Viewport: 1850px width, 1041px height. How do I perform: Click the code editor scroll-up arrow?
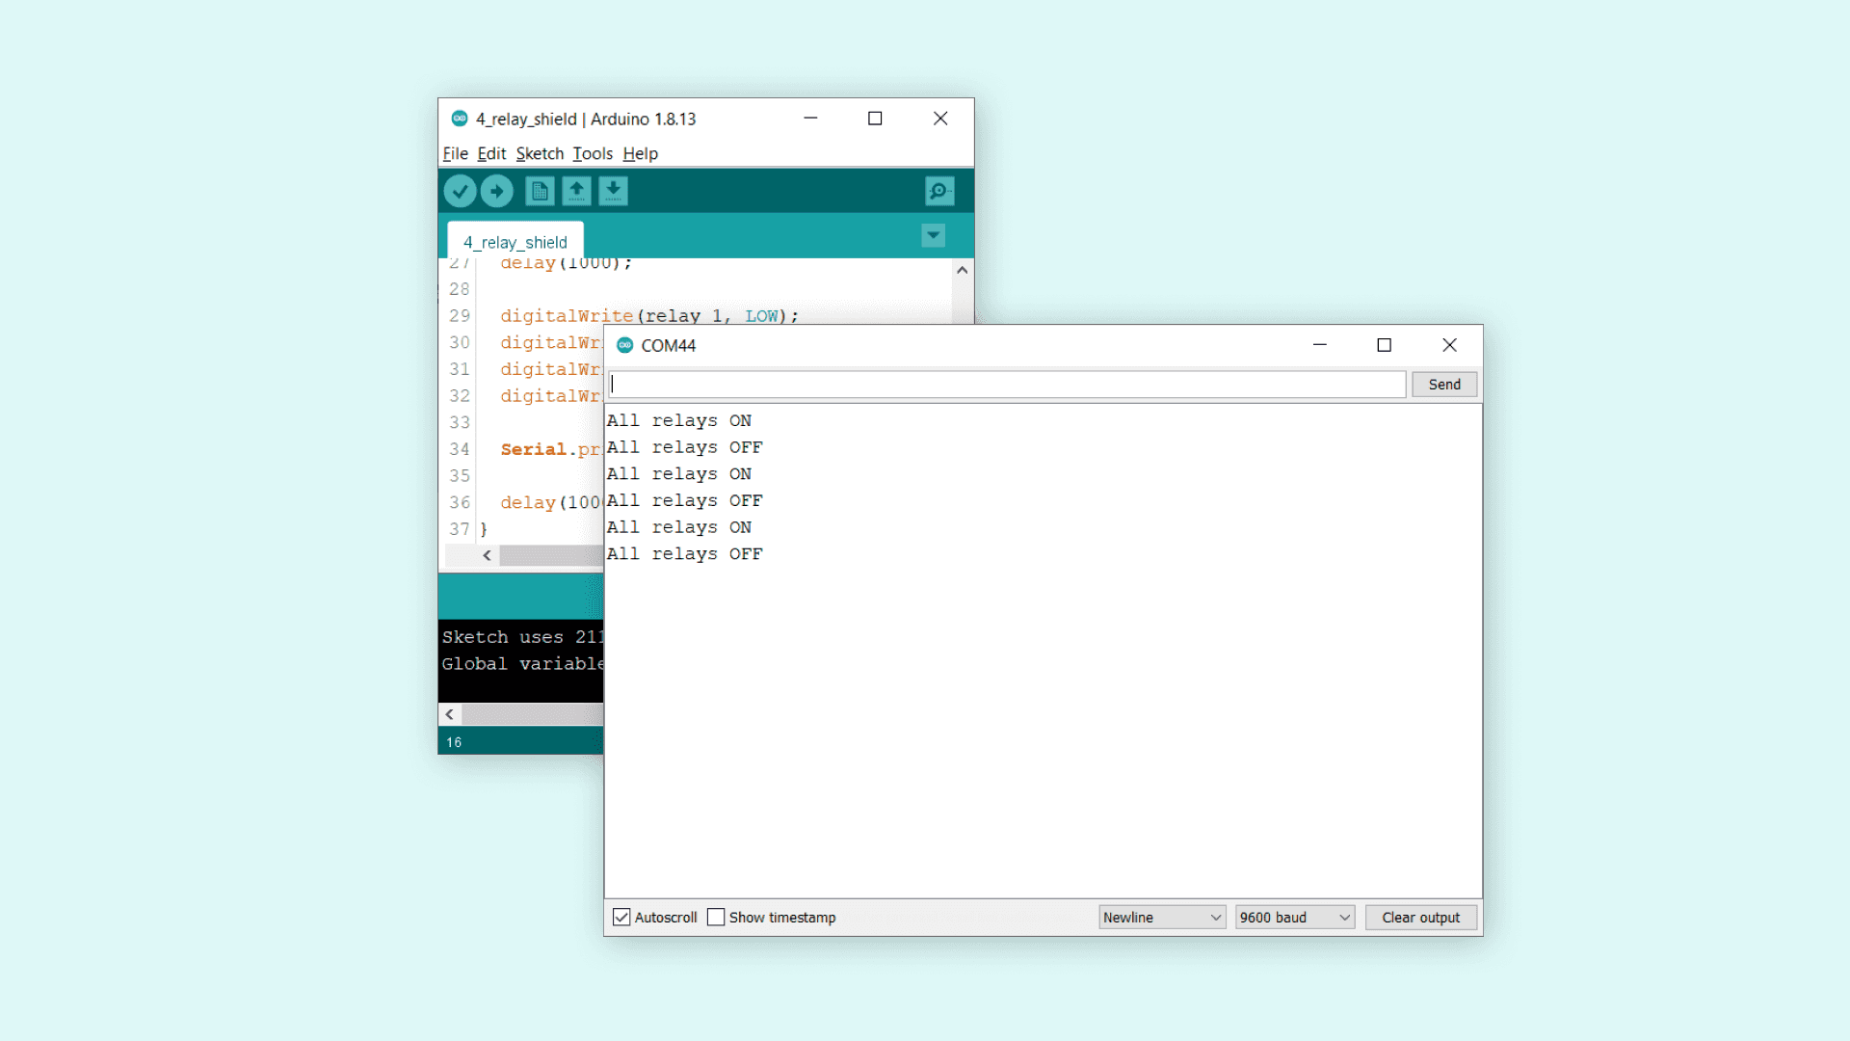(962, 271)
